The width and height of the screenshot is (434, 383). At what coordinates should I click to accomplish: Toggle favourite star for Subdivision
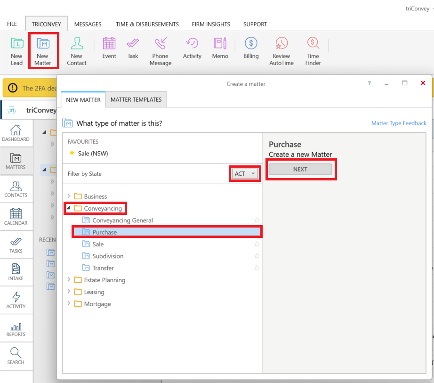[x=257, y=256]
